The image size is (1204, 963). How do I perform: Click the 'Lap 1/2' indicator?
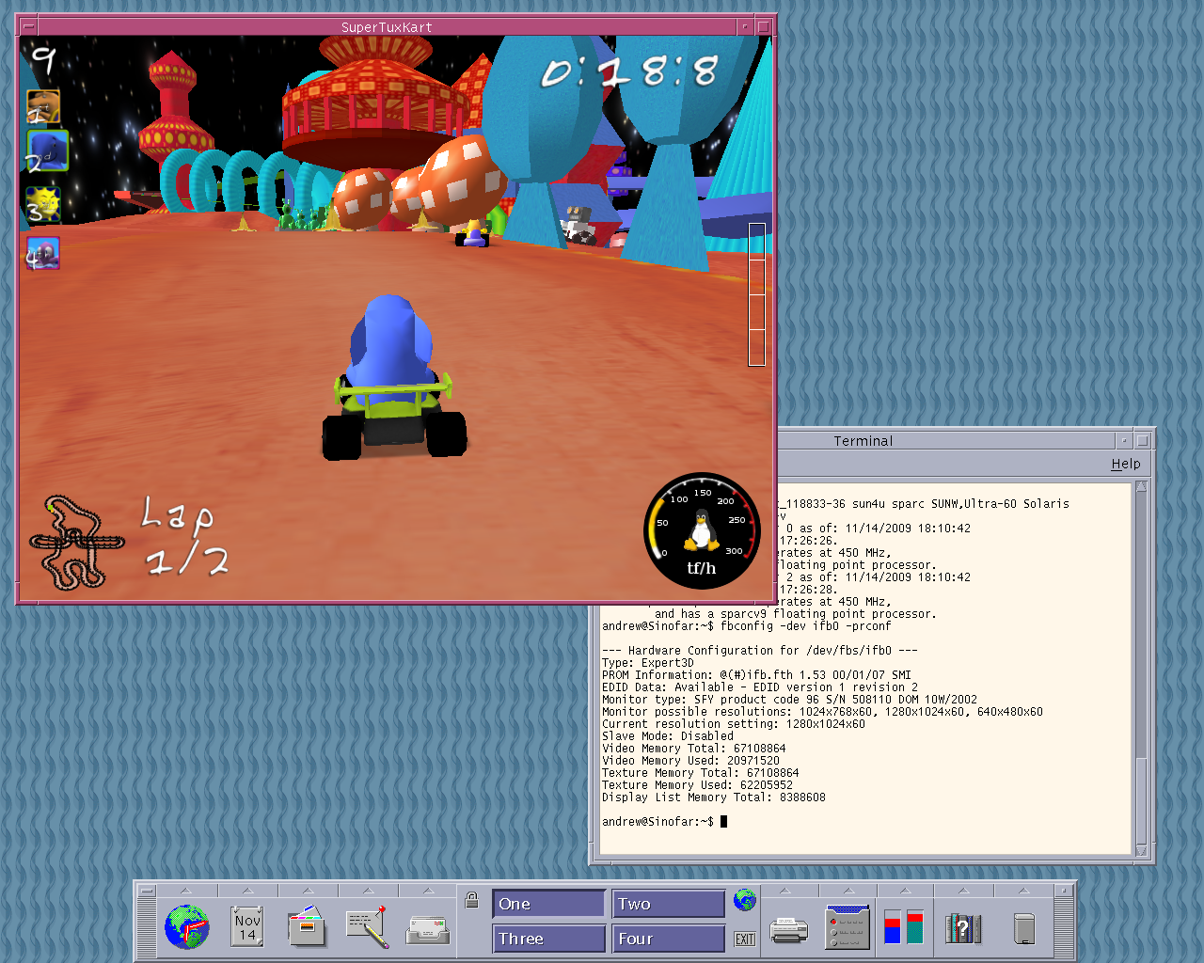tap(185, 536)
